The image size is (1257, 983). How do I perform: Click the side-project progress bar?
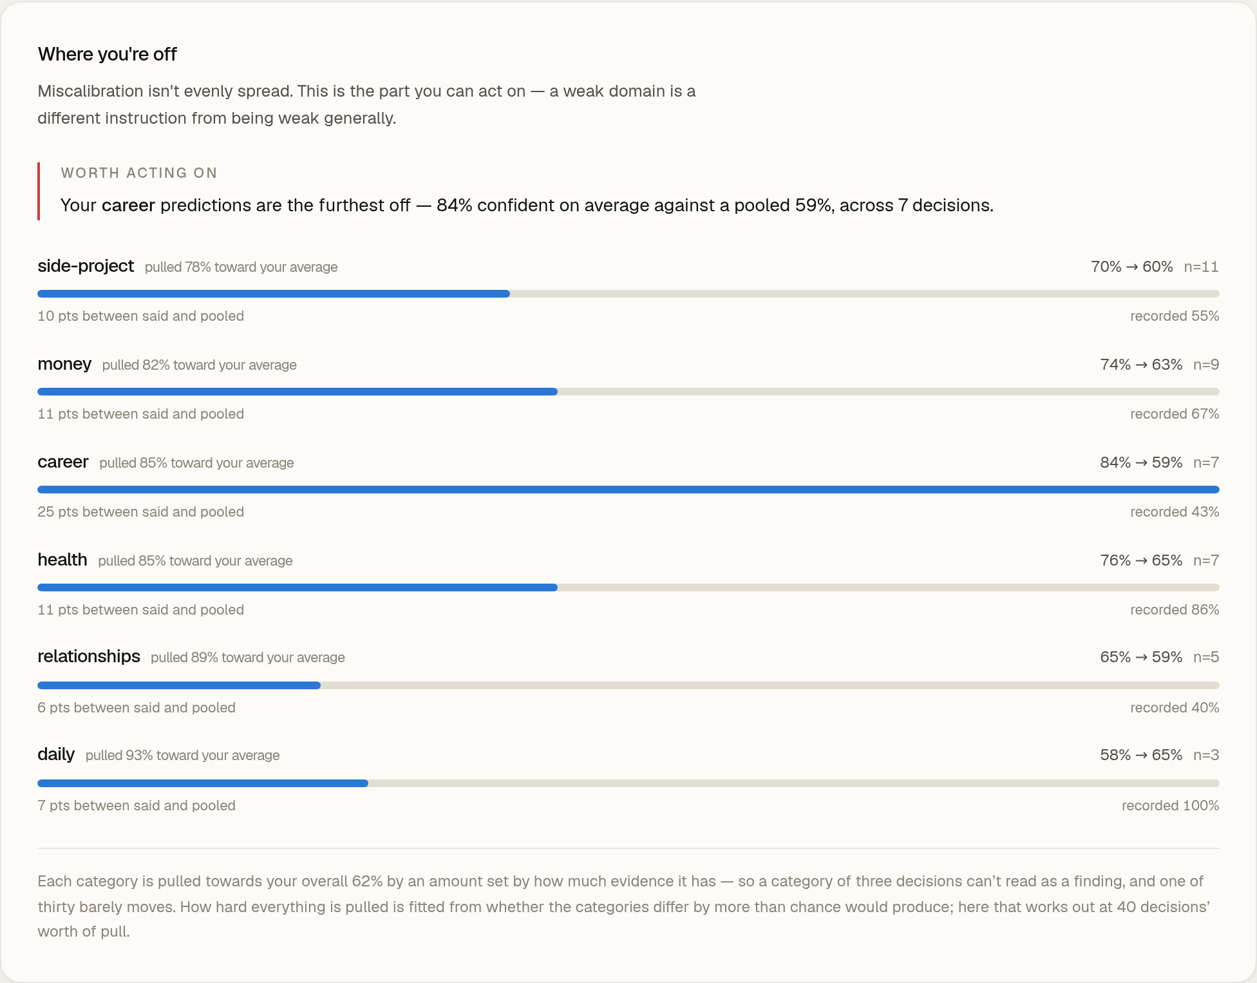pos(628,294)
